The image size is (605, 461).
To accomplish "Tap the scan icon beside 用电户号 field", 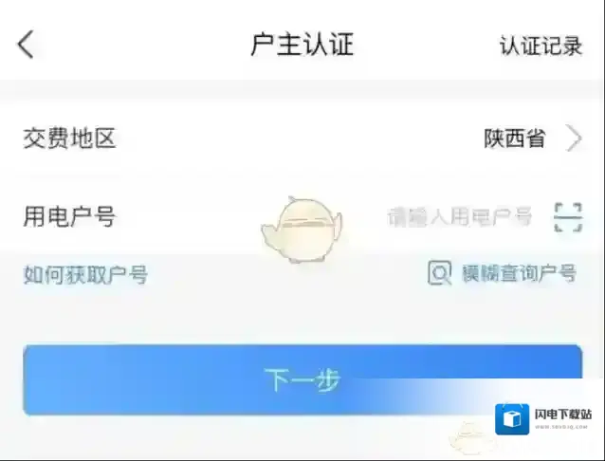I will pyautogui.click(x=568, y=217).
